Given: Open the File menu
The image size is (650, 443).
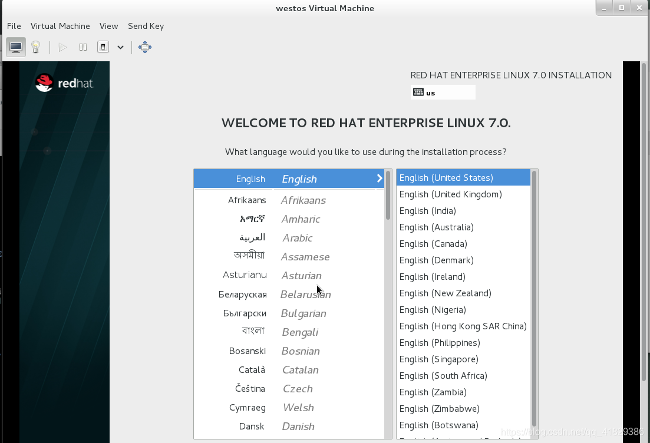Looking at the screenshot, I should (x=14, y=26).
